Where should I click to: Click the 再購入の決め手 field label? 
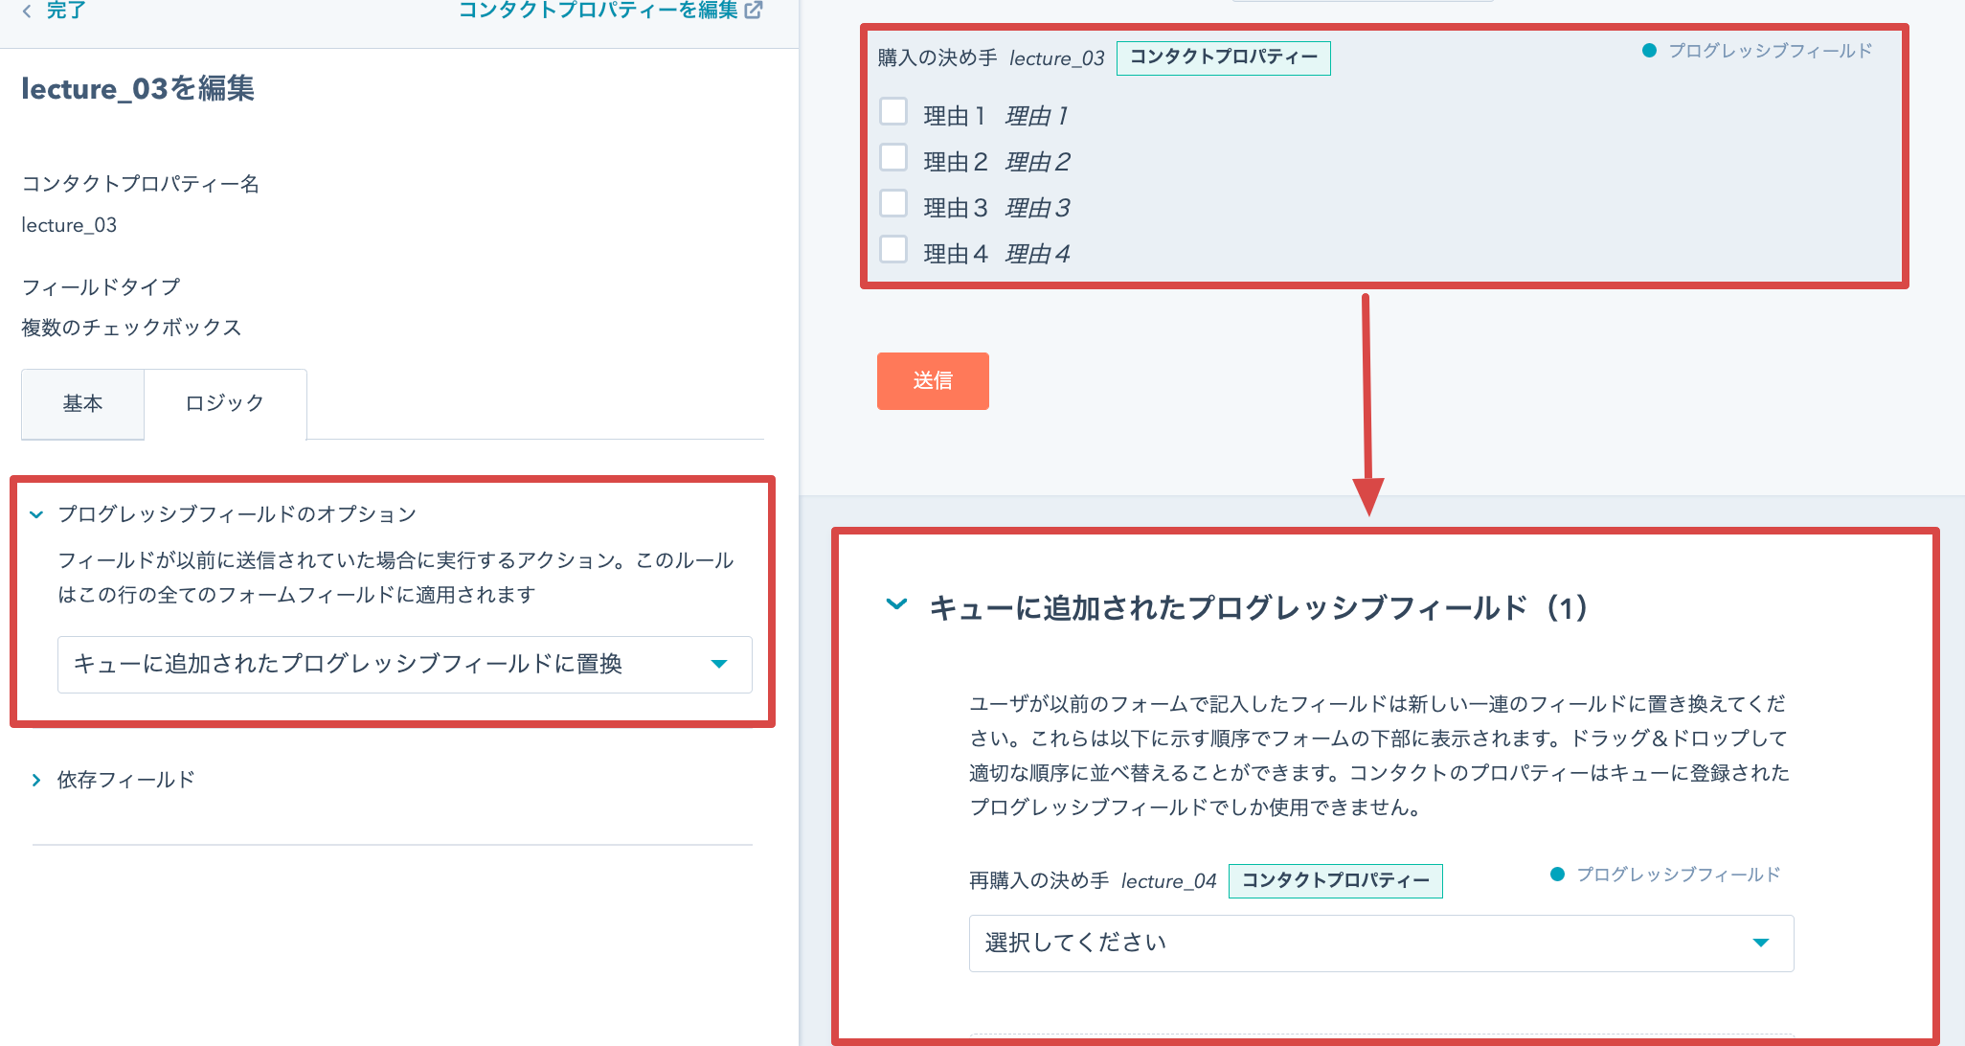(x=1039, y=881)
